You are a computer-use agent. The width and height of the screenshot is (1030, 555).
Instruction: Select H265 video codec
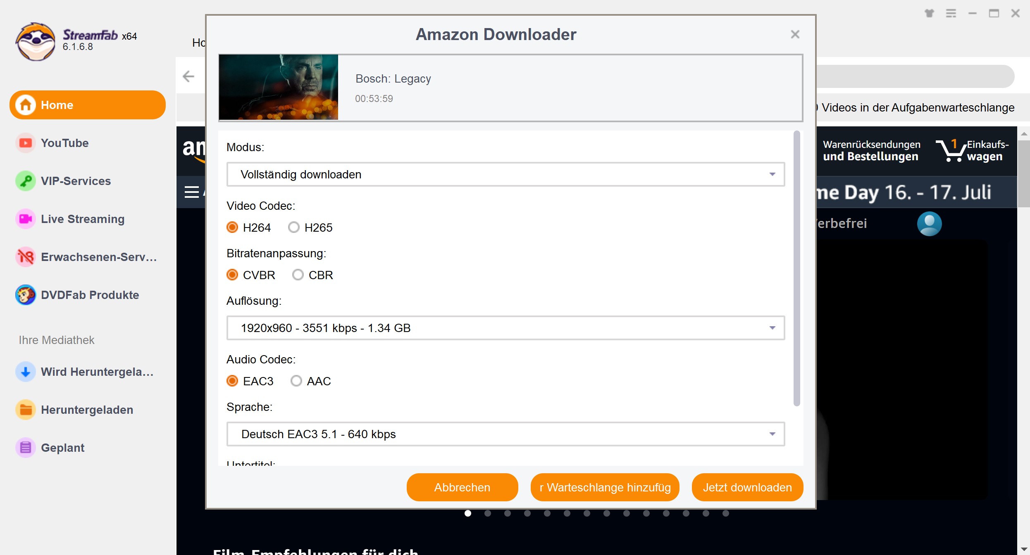[293, 227]
